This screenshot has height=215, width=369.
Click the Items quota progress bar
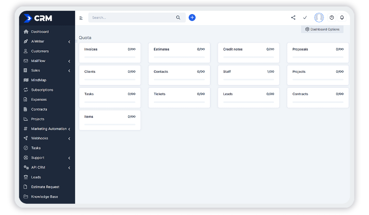(110, 124)
